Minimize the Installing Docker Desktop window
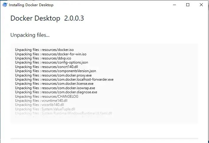This screenshot has width=209, height=143. tap(174, 5)
